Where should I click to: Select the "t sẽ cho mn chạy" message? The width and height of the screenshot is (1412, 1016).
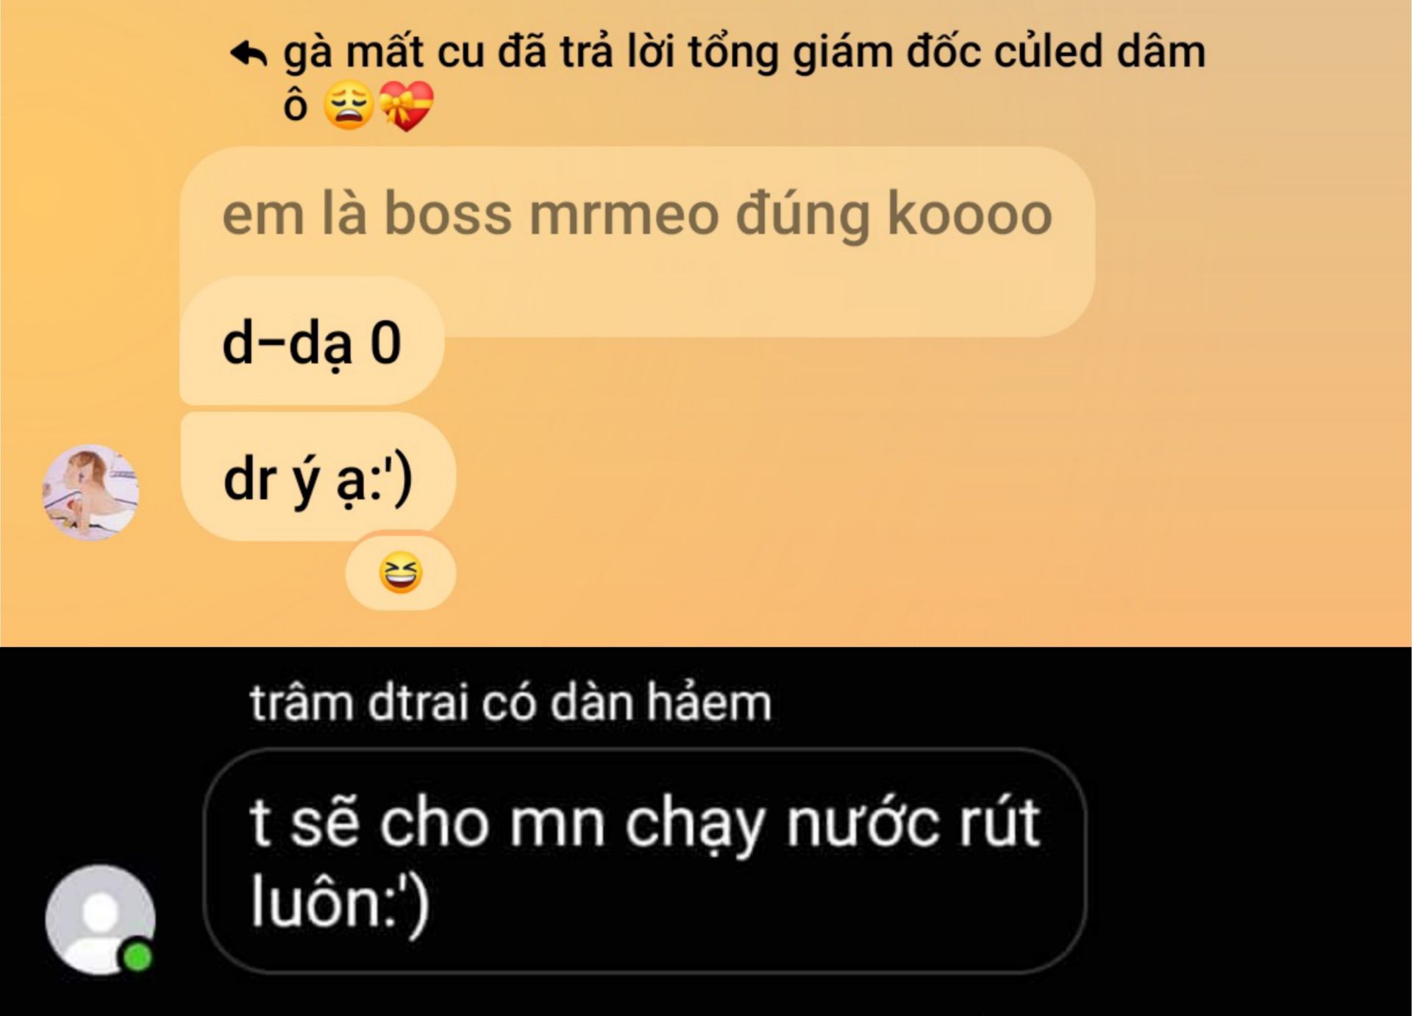coord(644,861)
